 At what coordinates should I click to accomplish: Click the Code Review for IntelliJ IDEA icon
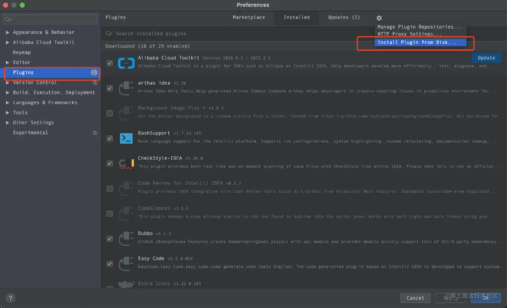pos(126,189)
